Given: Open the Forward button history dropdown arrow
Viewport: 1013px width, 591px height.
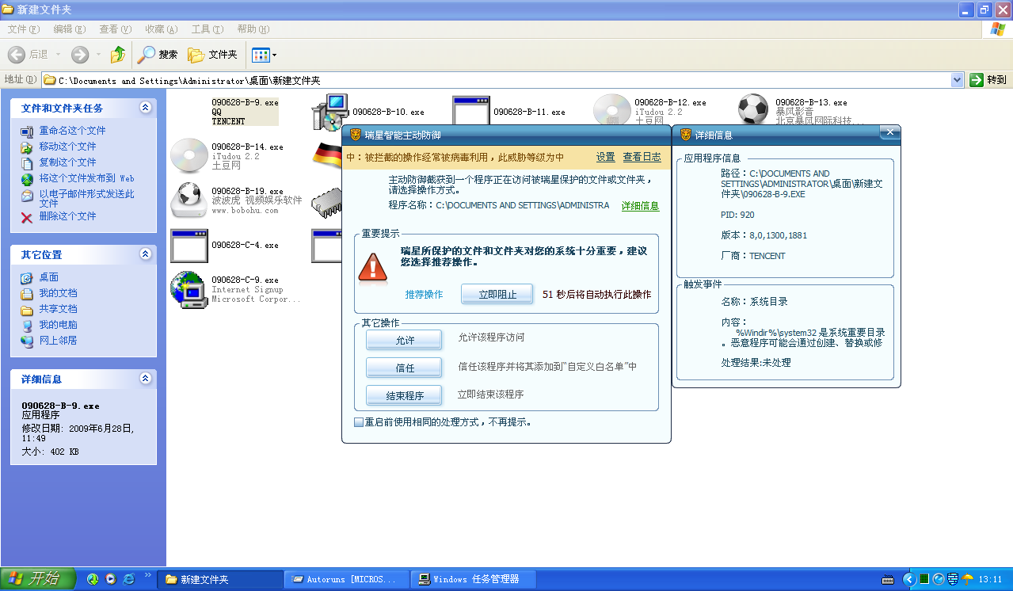Looking at the screenshot, I should 98,55.
